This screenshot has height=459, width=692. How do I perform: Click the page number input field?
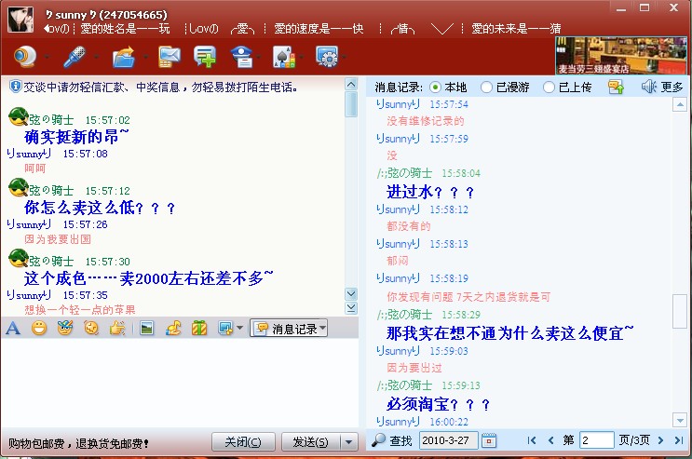point(596,440)
